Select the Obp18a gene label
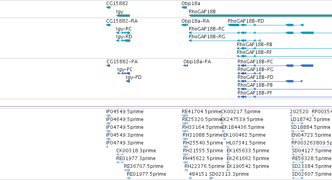This screenshot has height=180, width=332. click(x=191, y=4)
